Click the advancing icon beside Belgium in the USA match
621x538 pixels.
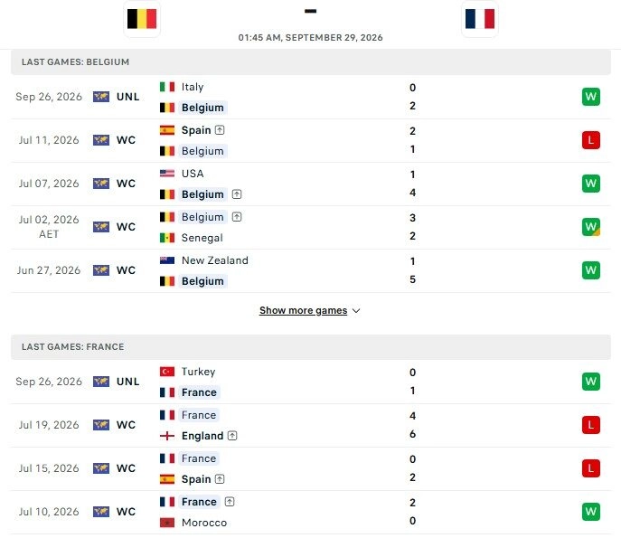click(x=237, y=194)
